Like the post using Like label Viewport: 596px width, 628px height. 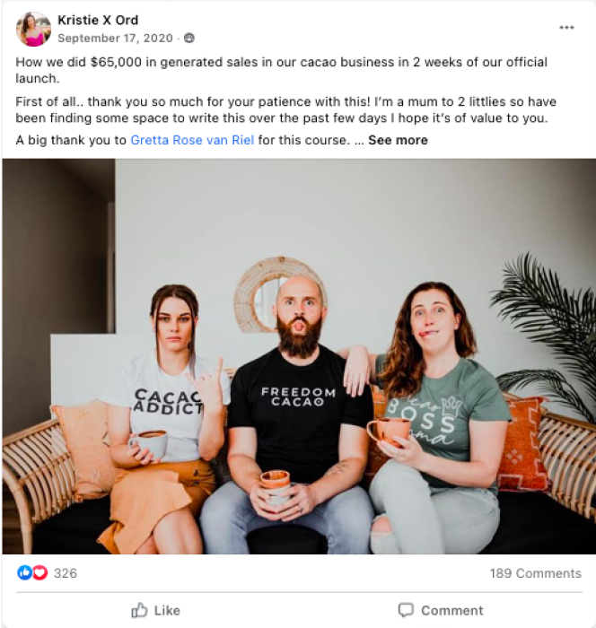click(x=167, y=610)
